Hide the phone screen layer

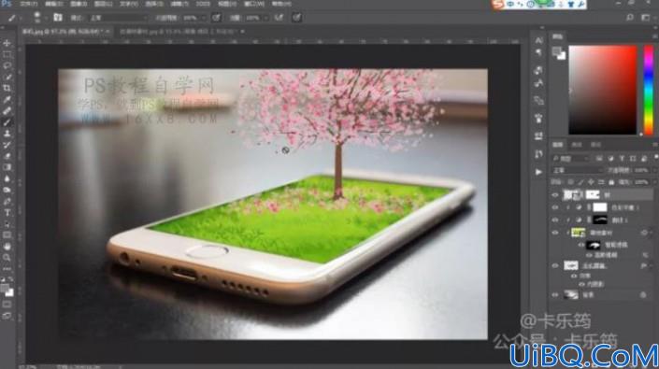click(x=554, y=265)
